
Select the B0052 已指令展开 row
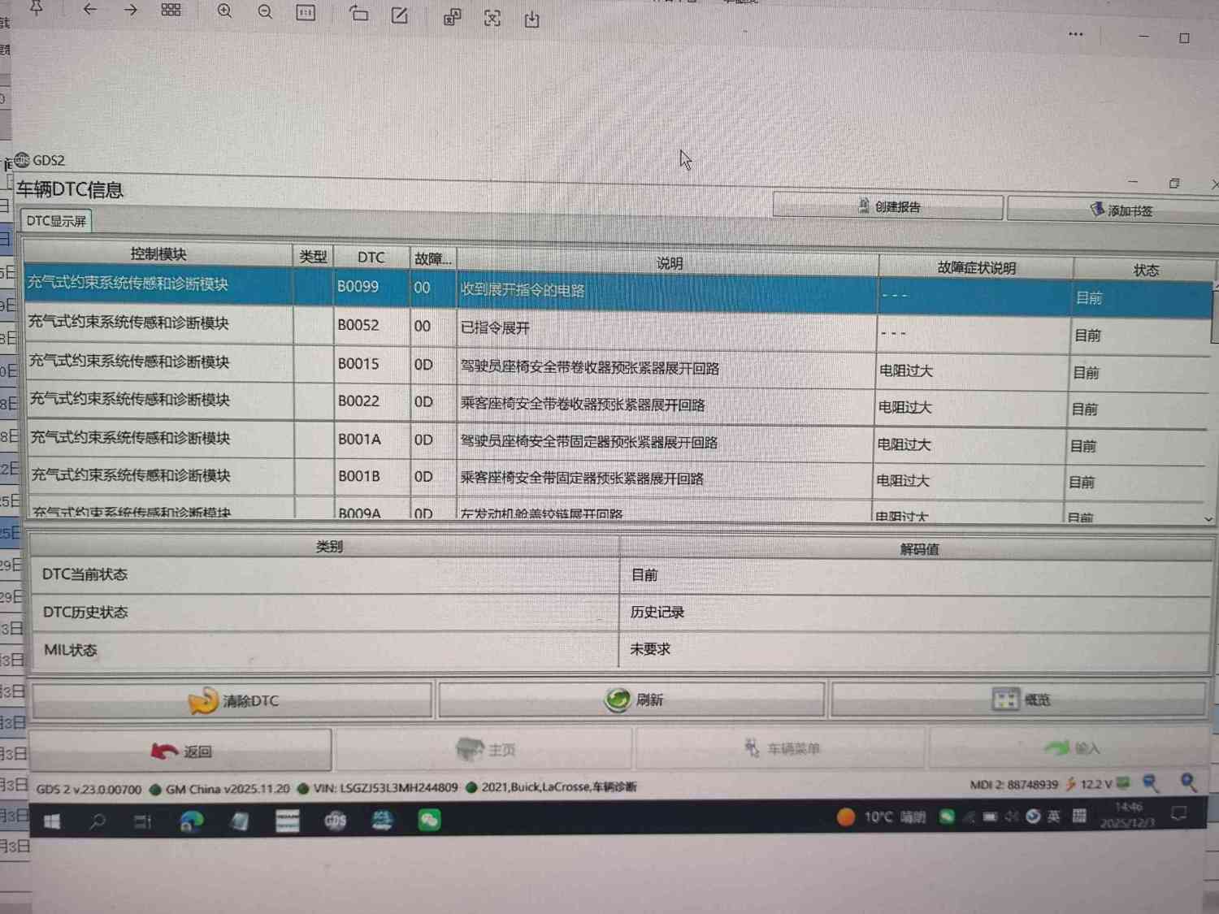point(494,327)
